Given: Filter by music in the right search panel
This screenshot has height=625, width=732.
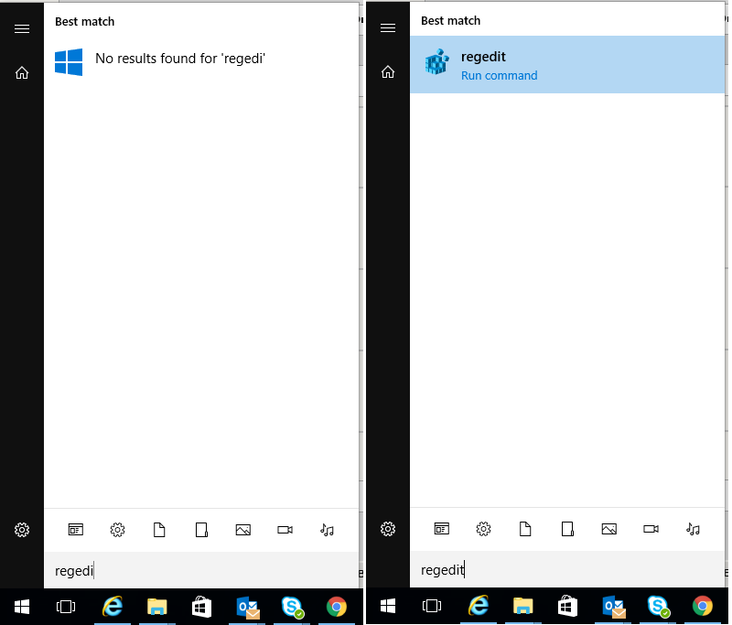Looking at the screenshot, I should click(x=693, y=529).
